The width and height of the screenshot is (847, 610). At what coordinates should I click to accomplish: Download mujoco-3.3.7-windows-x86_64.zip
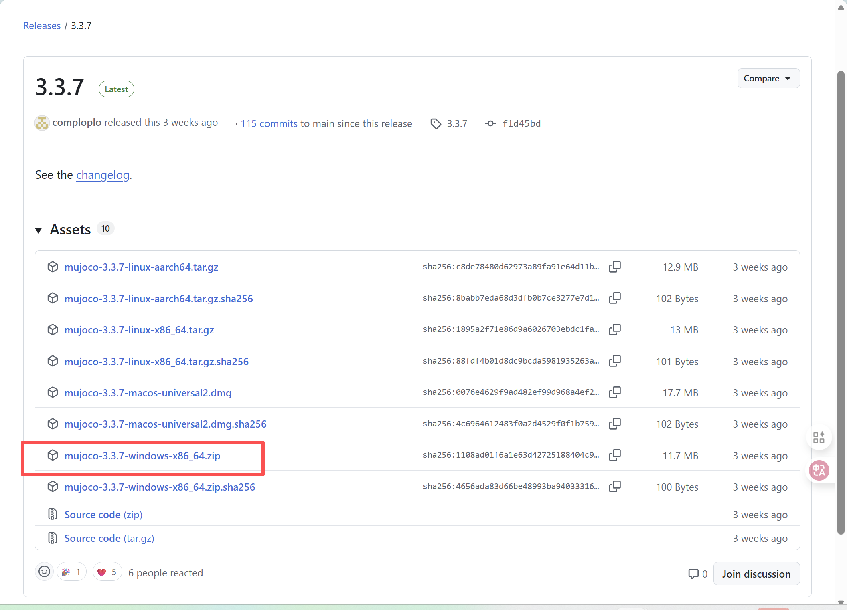[x=142, y=456]
